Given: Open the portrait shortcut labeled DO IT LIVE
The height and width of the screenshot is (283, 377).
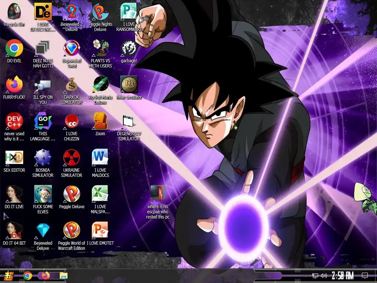Looking at the screenshot, I should coord(14,194).
